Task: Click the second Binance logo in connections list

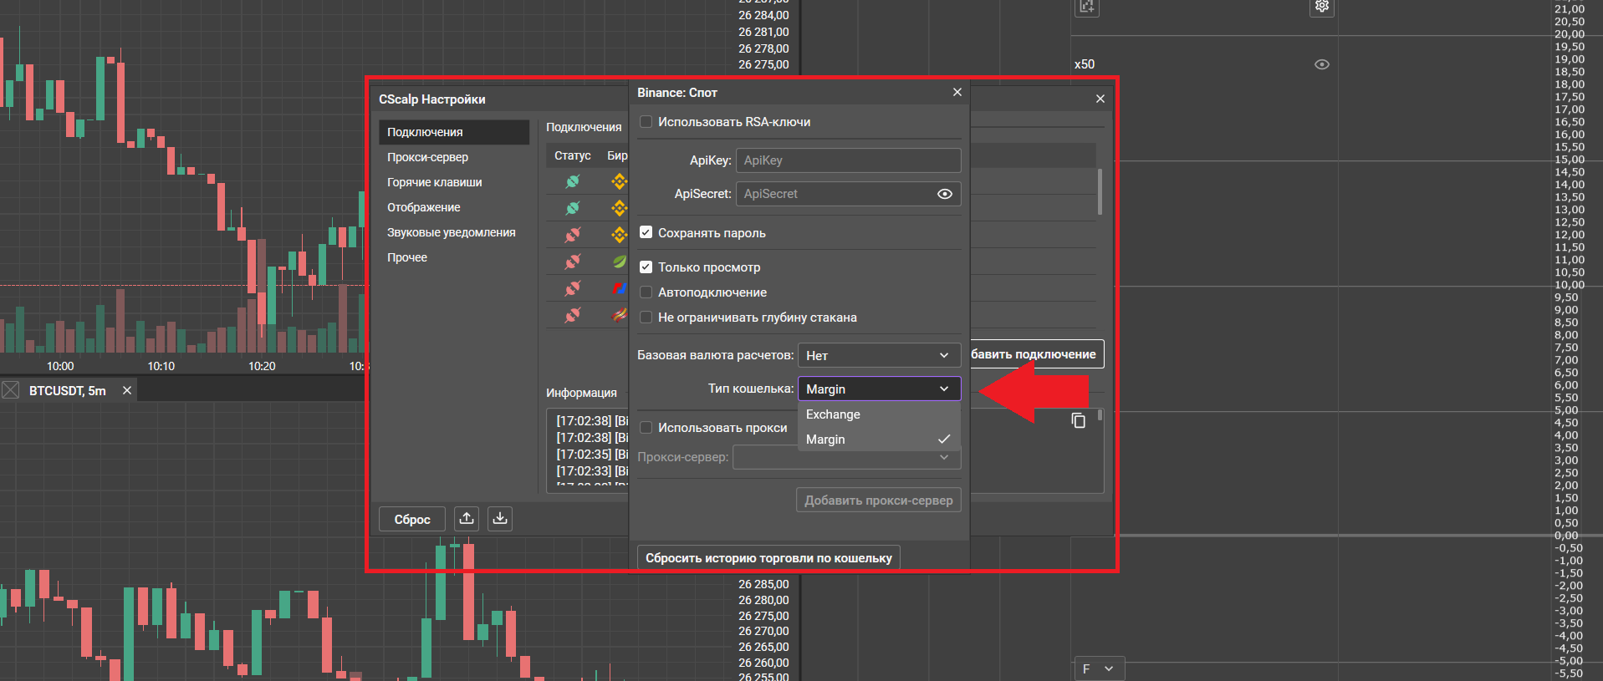Action: coord(620,208)
